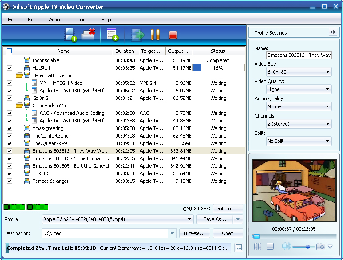Image resolution: width=343 pixels, height=260 pixels.
Task: Toggle the select-all checkbox in the header
Action: [x=9, y=51]
